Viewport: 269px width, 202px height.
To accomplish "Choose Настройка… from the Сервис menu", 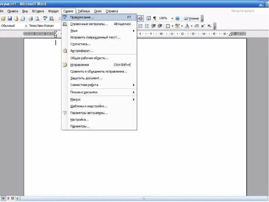I will 99,120.
